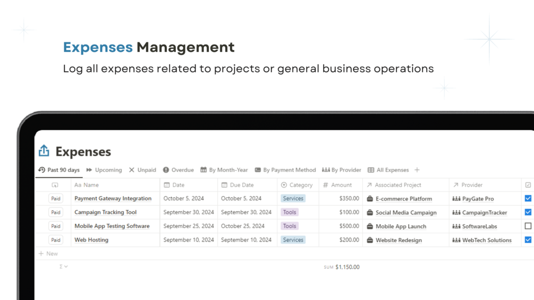
Task: Uncheck the Web Hosting row checkbox
Action: (528, 239)
